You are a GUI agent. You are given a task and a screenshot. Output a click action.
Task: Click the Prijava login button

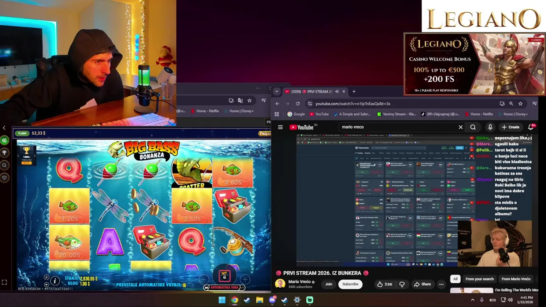[264, 133]
